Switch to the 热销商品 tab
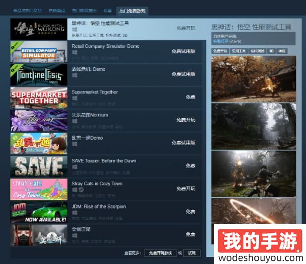Image resolution: width=306 pixels, height=264 pixels. [x=57, y=11]
